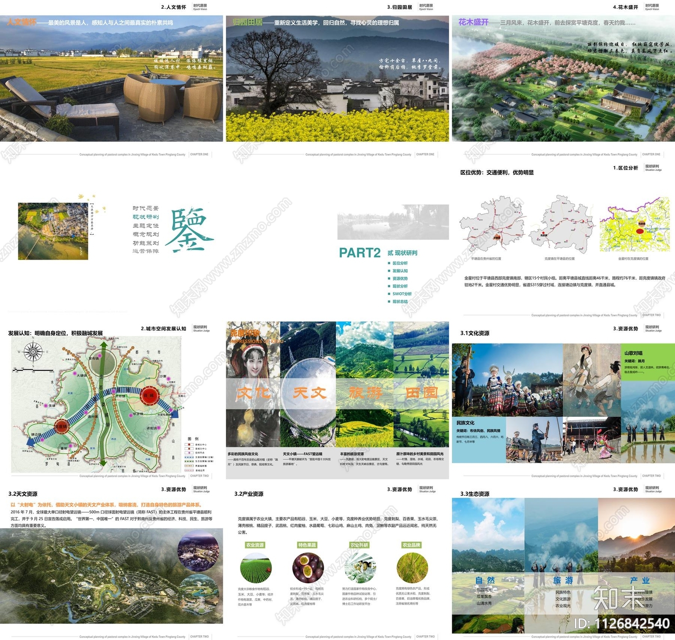Viewport: 675px width, 640px height.
Task: Click the orange 天文 panel label
Action: 309,393
